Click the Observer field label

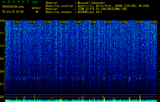coord(52,3)
